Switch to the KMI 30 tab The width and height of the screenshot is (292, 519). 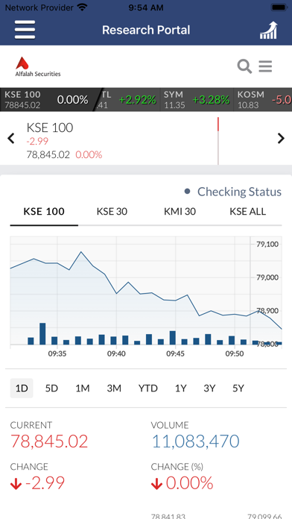[180, 212]
